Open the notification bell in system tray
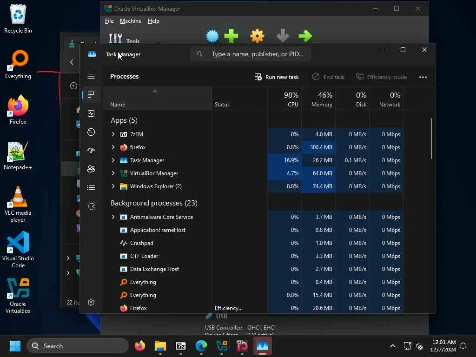 (x=463, y=346)
